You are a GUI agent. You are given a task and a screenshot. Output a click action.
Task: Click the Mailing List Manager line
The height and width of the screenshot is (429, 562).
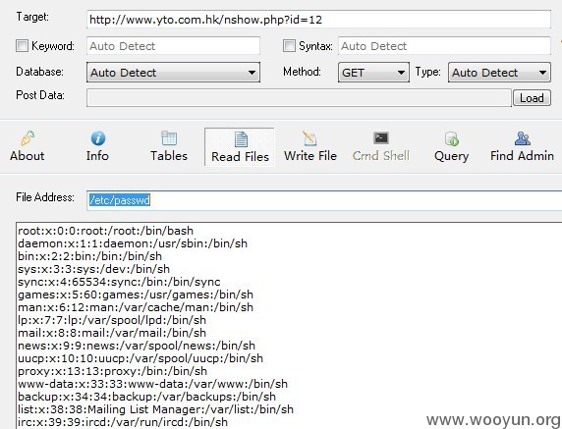click(155, 409)
